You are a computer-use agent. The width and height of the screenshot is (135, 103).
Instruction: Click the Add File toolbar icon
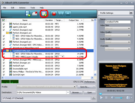click(x=28, y=14)
